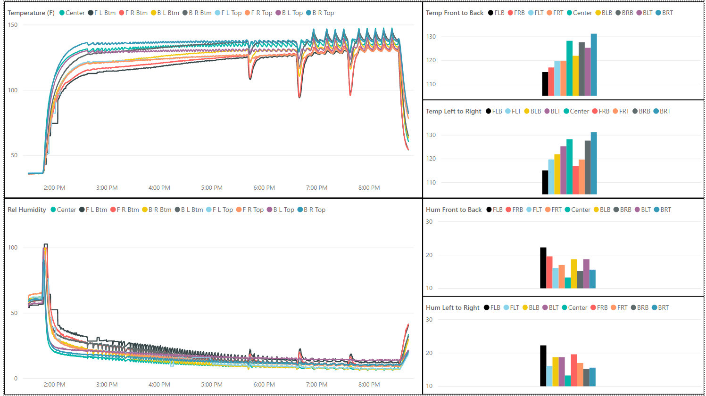Image resolution: width=706 pixels, height=396 pixels.
Task: Click the Temp Front to Back chart title
Action: tap(455, 13)
